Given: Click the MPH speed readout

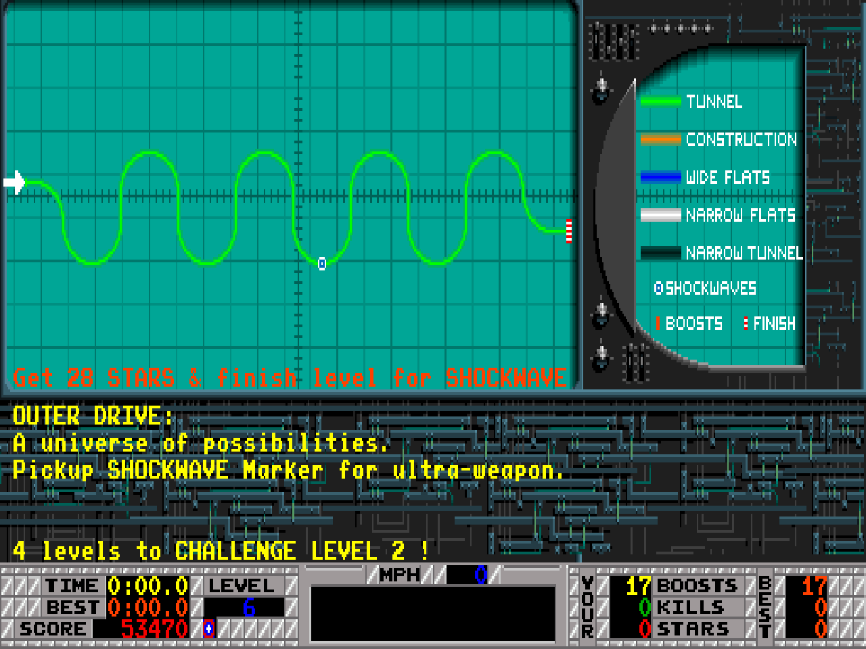Looking at the screenshot, I should [474, 575].
